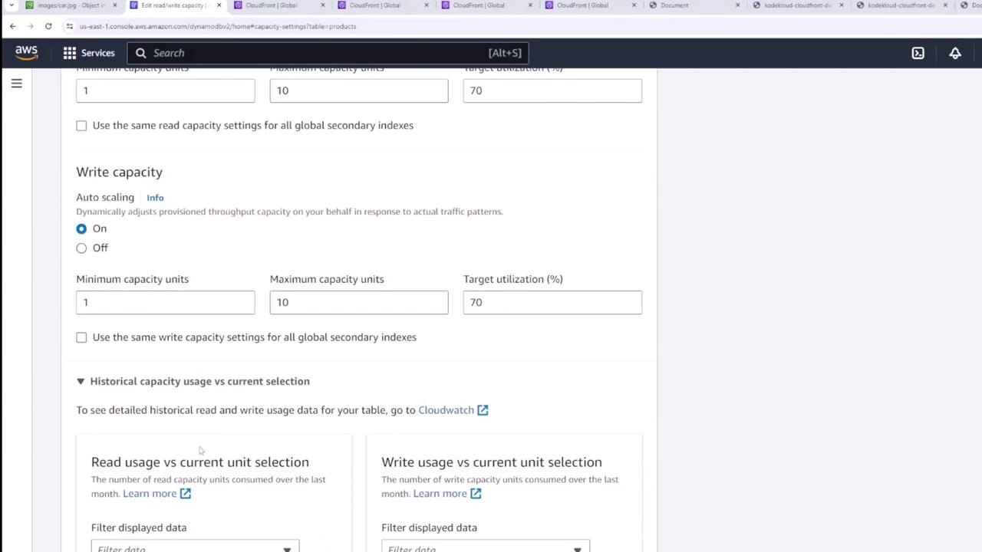
Task: Click the 'Dynamically adjusts provisioned throughput' description text
Action: point(289,212)
